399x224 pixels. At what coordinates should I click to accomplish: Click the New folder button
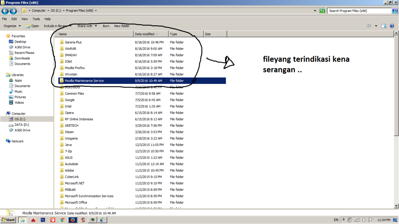pyautogui.click(x=122, y=26)
